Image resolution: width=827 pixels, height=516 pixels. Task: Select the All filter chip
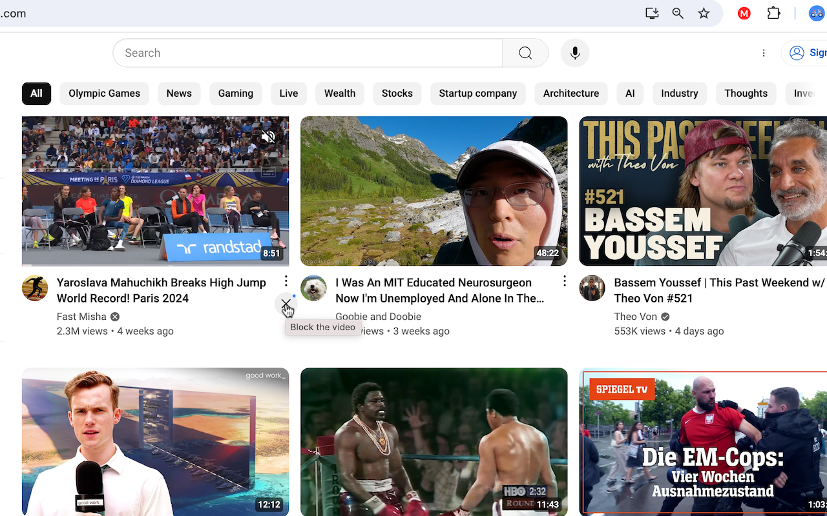(x=36, y=94)
